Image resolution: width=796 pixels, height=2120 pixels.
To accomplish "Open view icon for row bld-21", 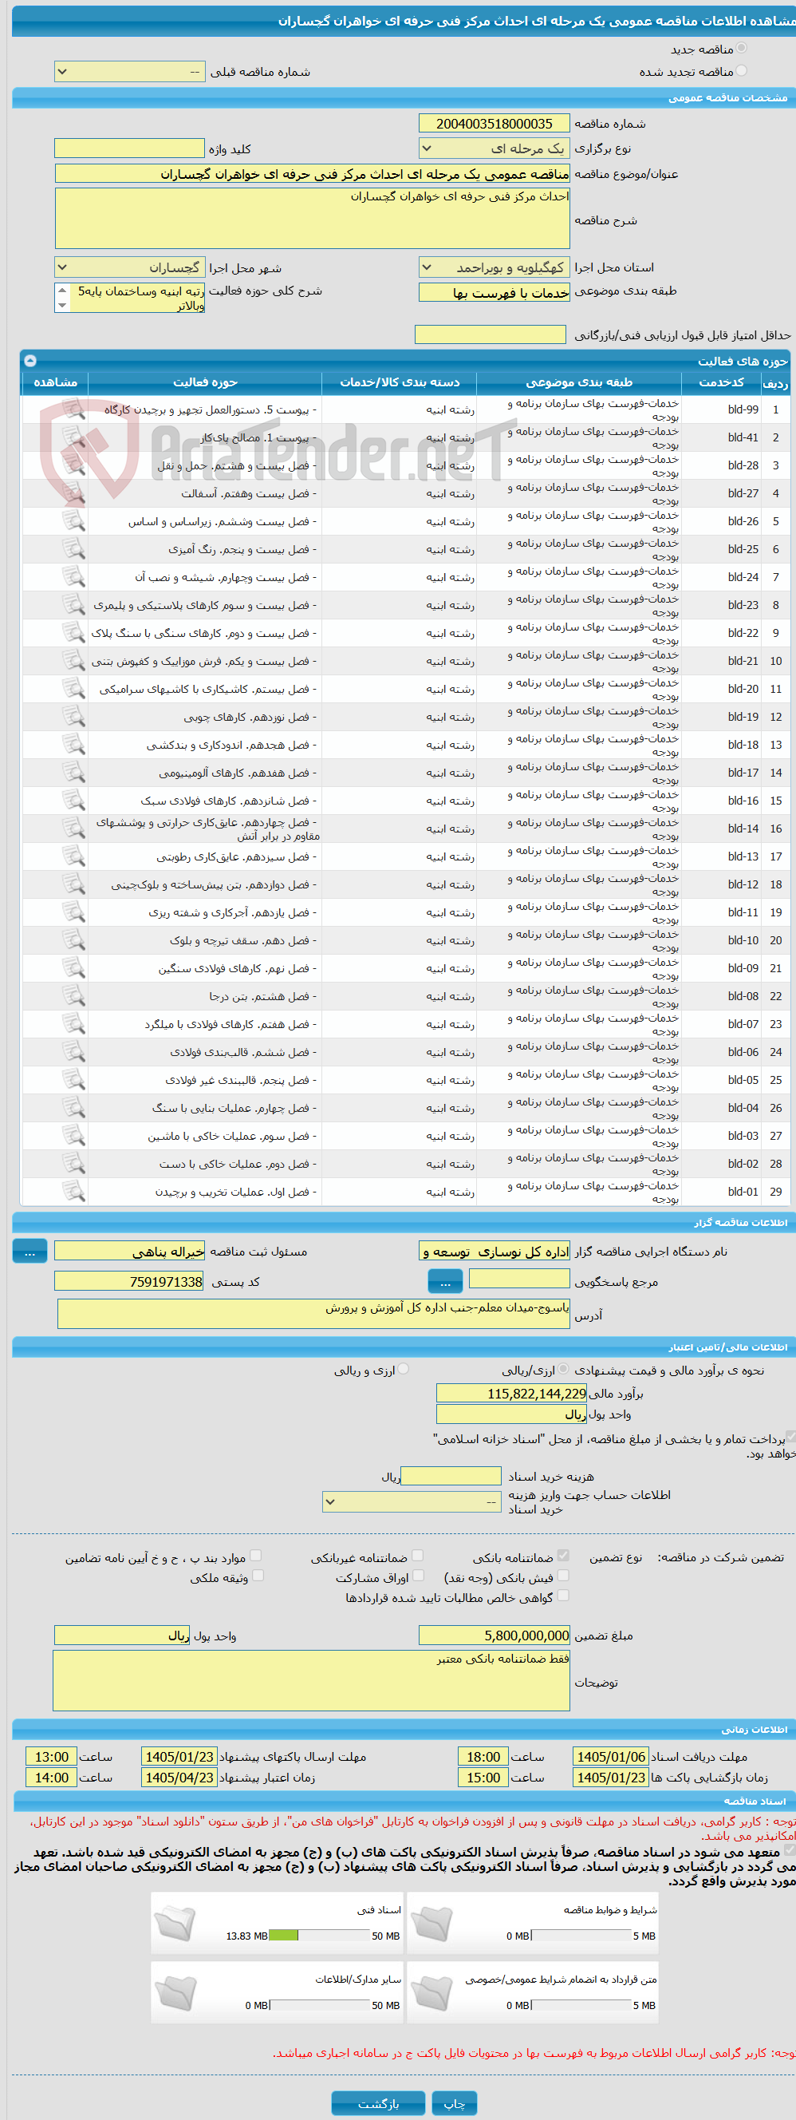I will (x=74, y=661).
